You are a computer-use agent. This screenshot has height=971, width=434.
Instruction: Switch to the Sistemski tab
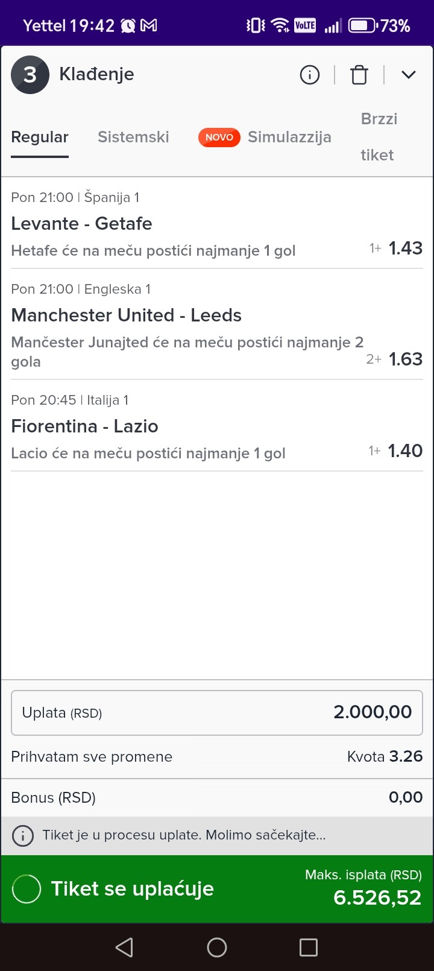[133, 137]
